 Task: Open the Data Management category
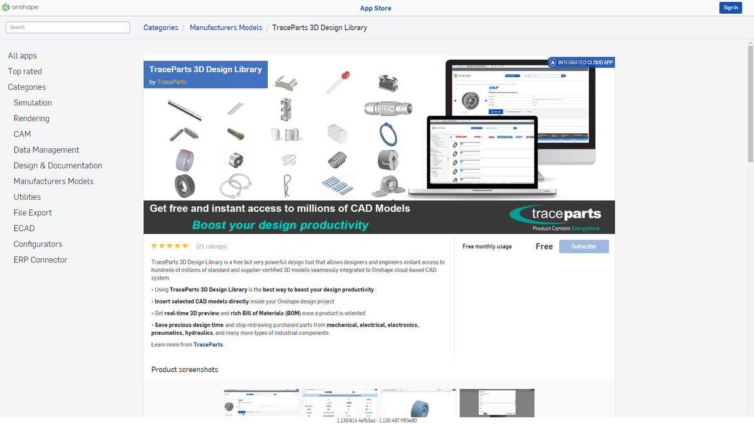point(46,150)
